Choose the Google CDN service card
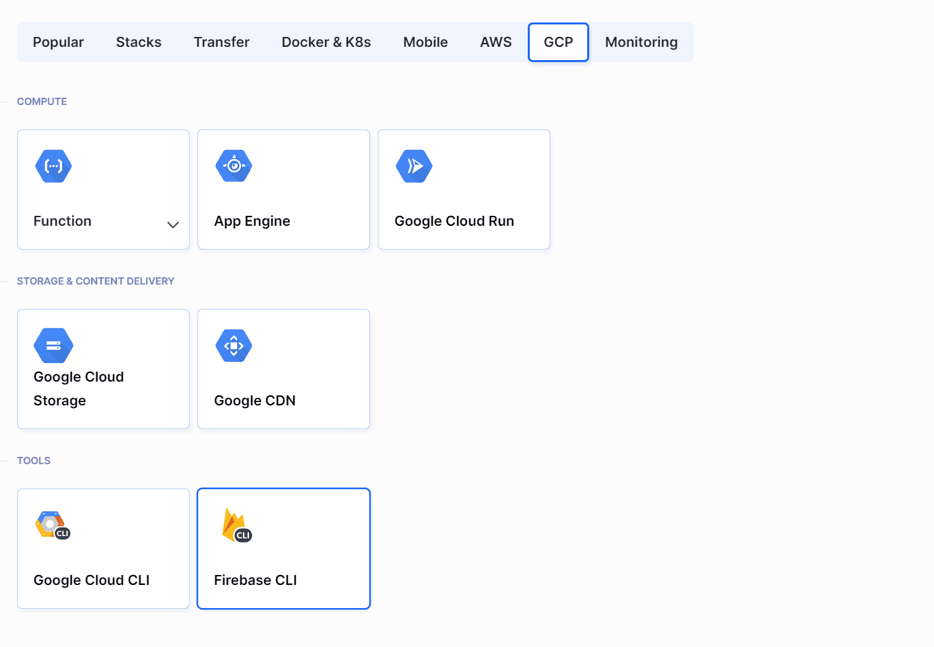 (283, 368)
